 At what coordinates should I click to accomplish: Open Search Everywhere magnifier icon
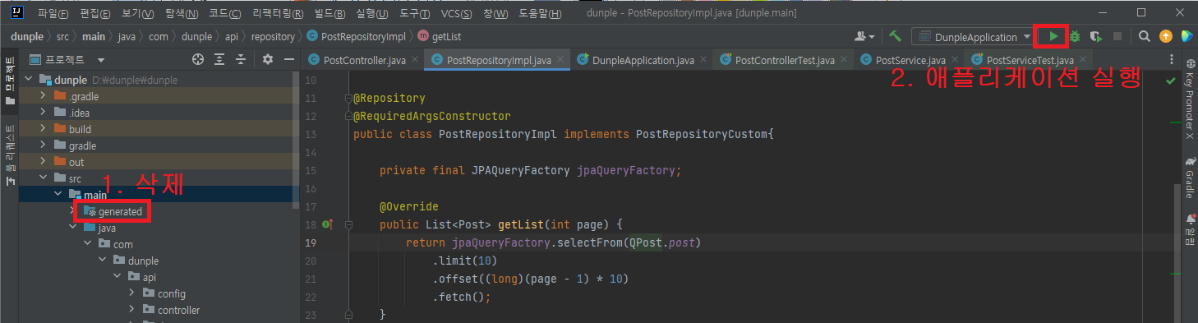coord(1144,36)
